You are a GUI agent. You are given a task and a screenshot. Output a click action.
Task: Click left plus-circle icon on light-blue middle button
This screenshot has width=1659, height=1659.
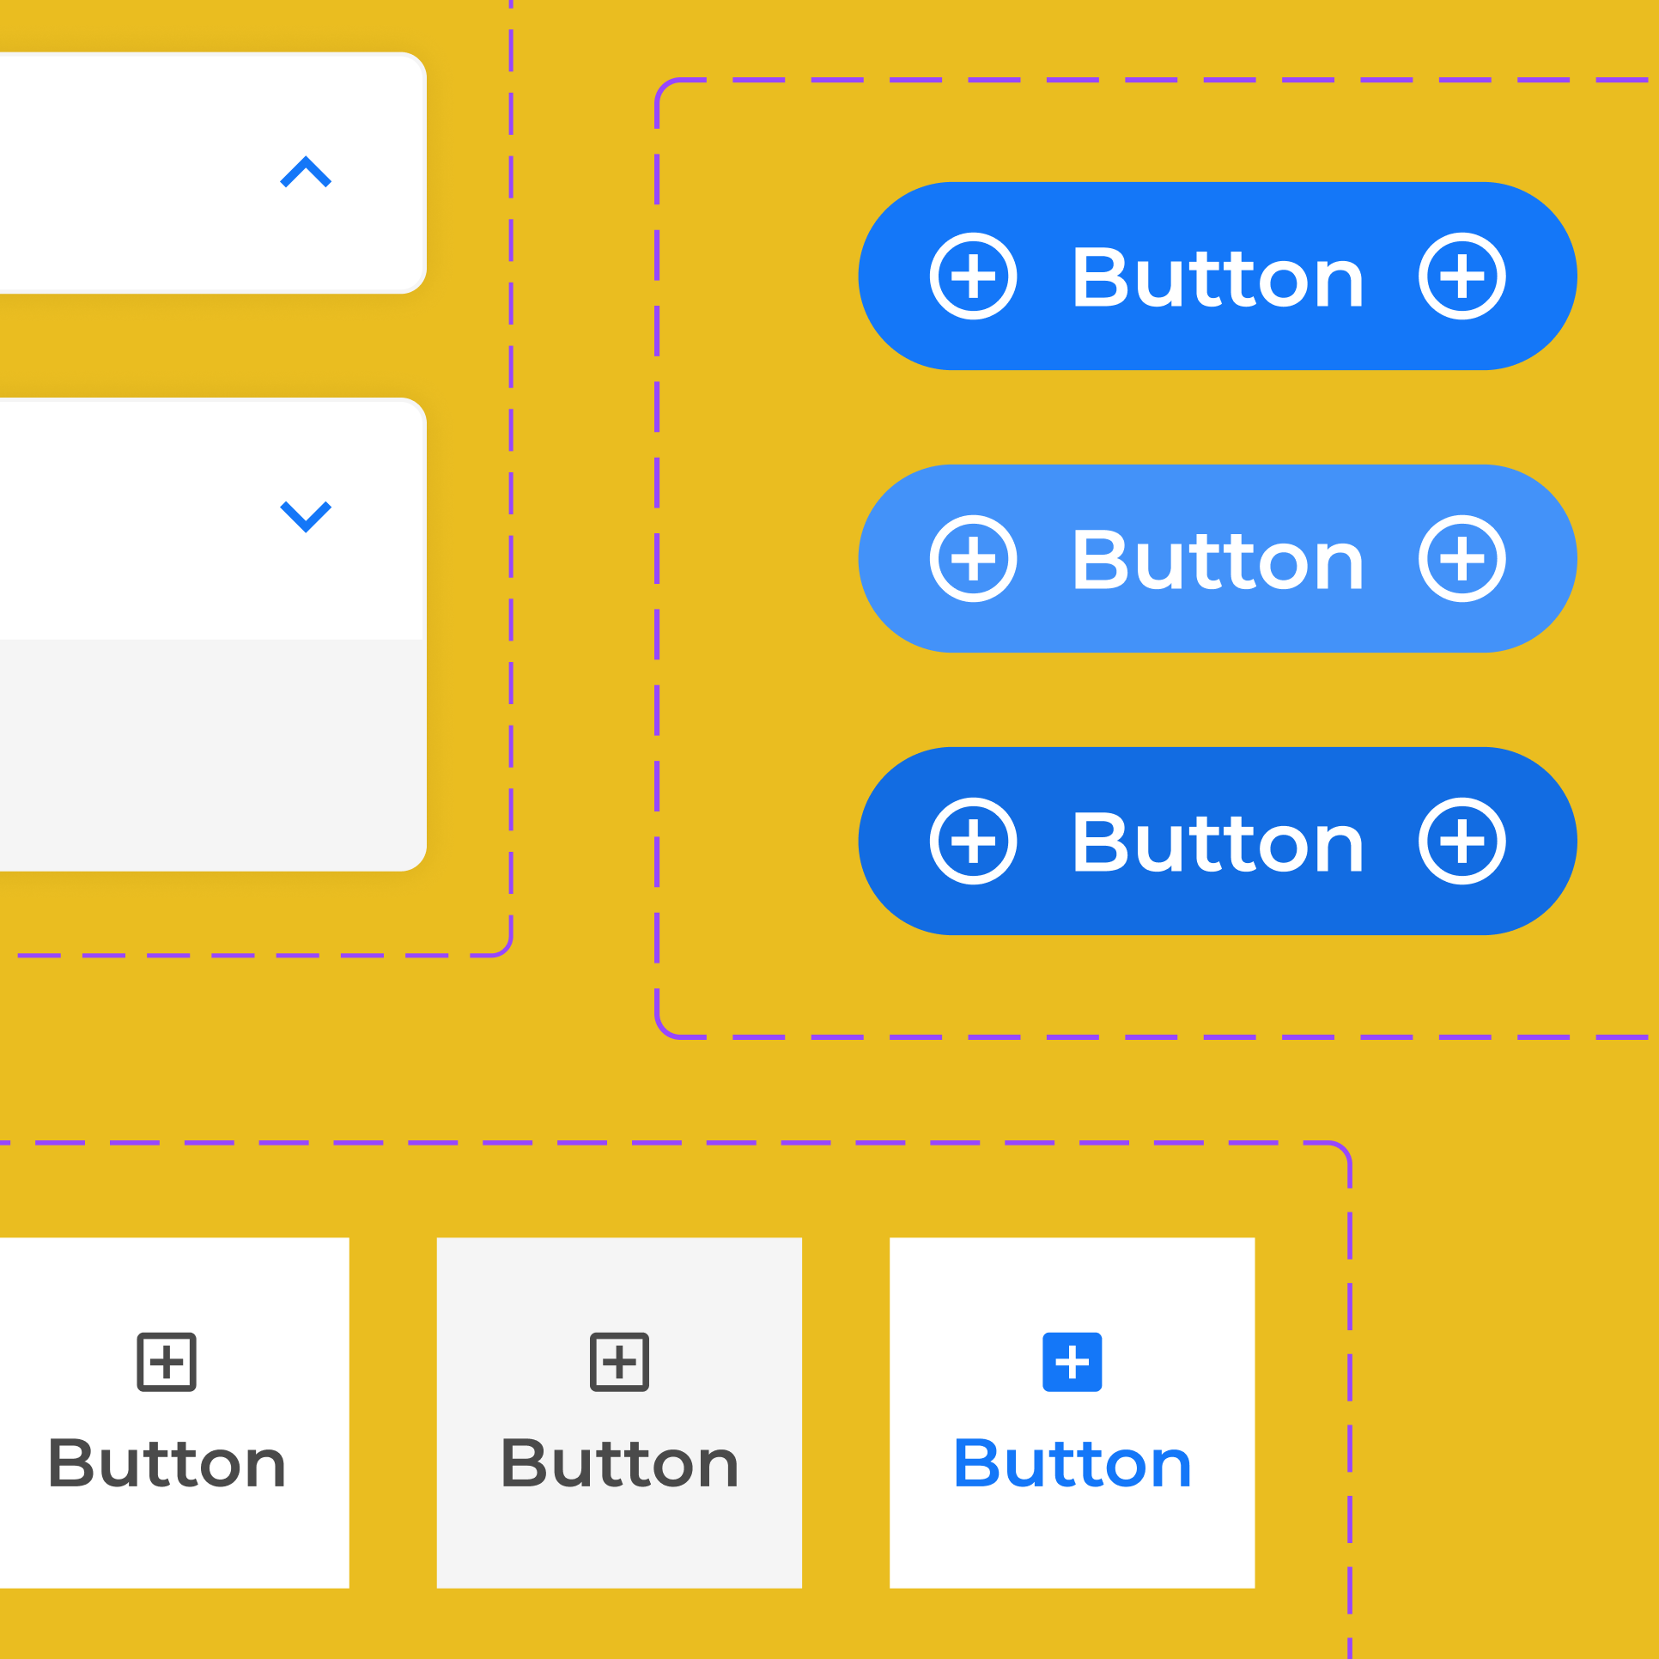pyautogui.click(x=973, y=559)
